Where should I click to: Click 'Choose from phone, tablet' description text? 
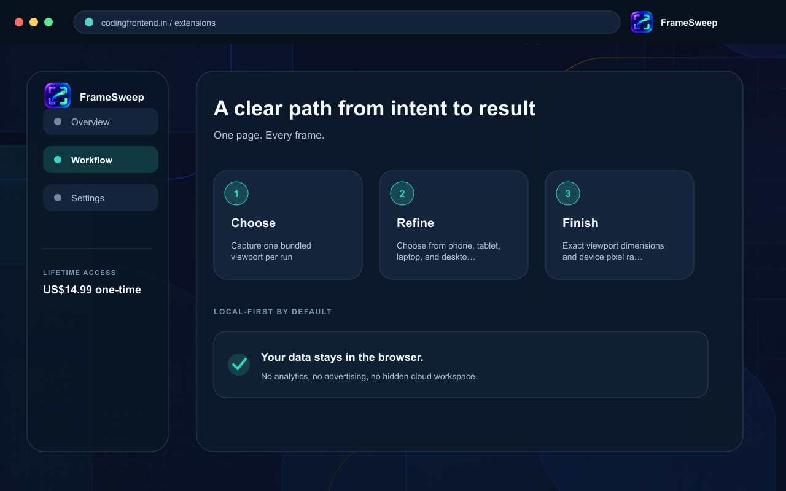[x=448, y=251]
